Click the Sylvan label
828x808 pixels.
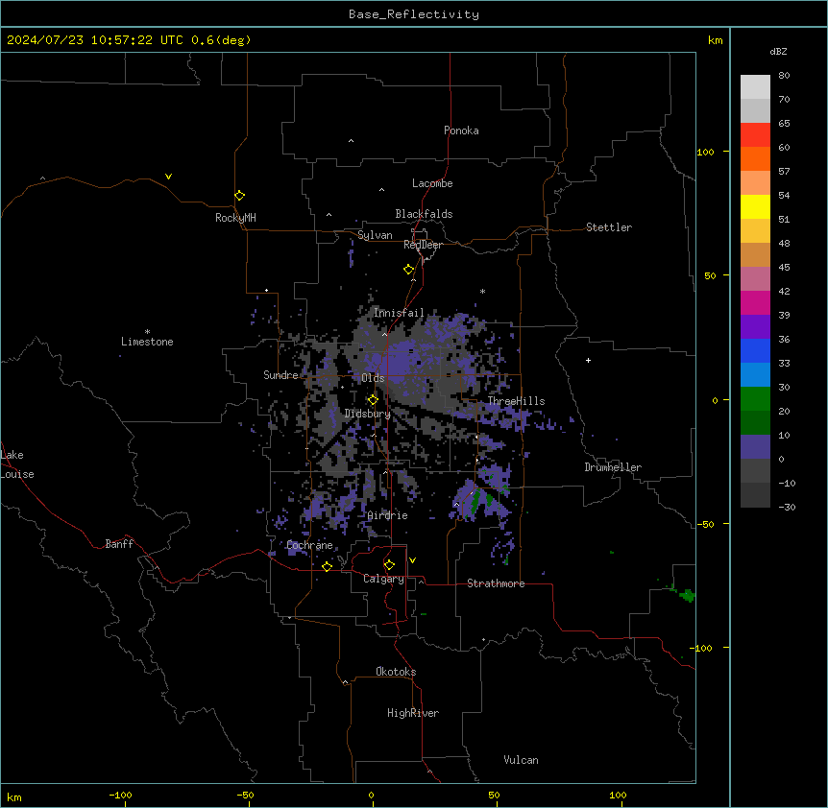click(375, 235)
